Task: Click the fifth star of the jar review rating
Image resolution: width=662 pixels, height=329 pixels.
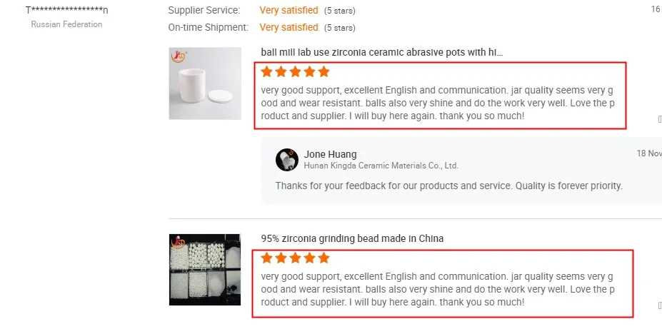Action: tap(324, 71)
